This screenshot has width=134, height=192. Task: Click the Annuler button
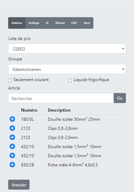tap(19, 185)
